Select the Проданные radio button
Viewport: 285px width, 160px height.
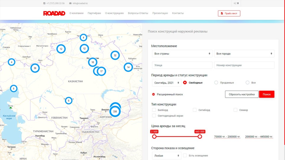click(x=216, y=83)
